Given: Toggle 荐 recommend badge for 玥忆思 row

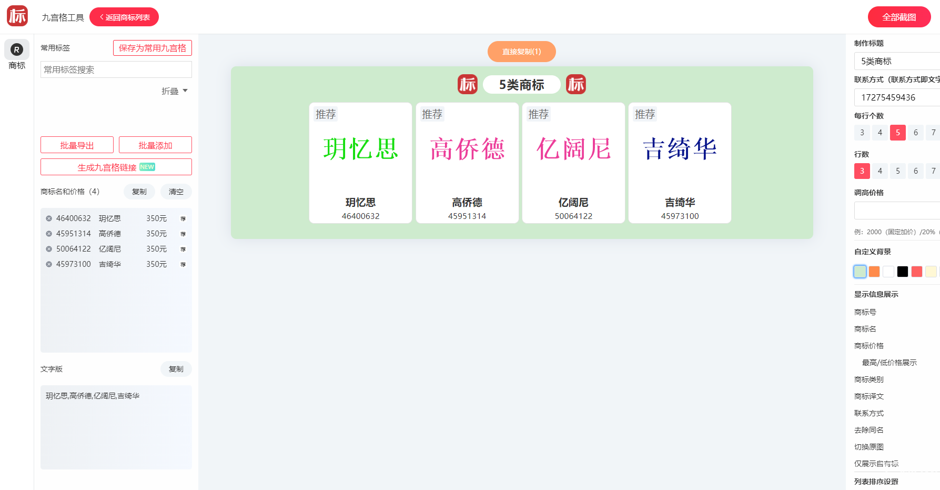Looking at the screenshot, I should click(183, 218).
